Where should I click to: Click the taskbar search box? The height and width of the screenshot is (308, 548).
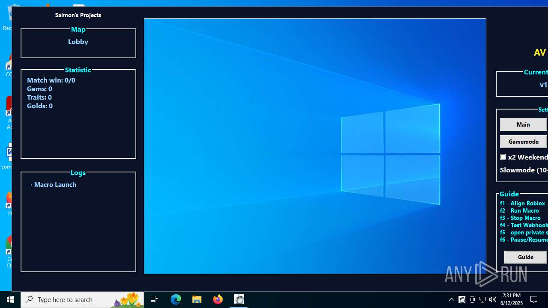click(82, 299)
